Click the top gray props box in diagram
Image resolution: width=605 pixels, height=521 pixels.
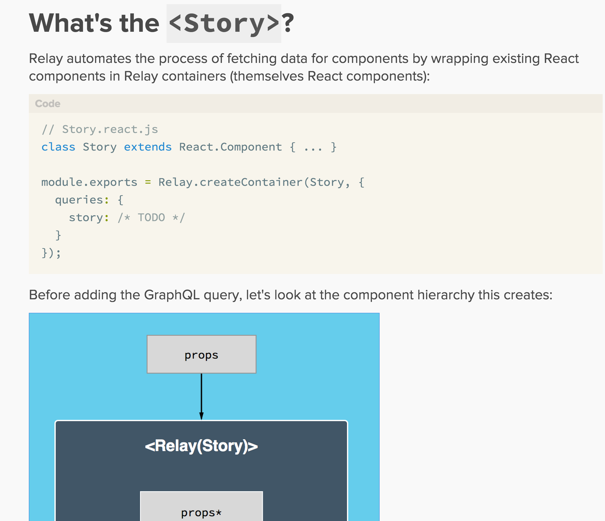point(202,354)
